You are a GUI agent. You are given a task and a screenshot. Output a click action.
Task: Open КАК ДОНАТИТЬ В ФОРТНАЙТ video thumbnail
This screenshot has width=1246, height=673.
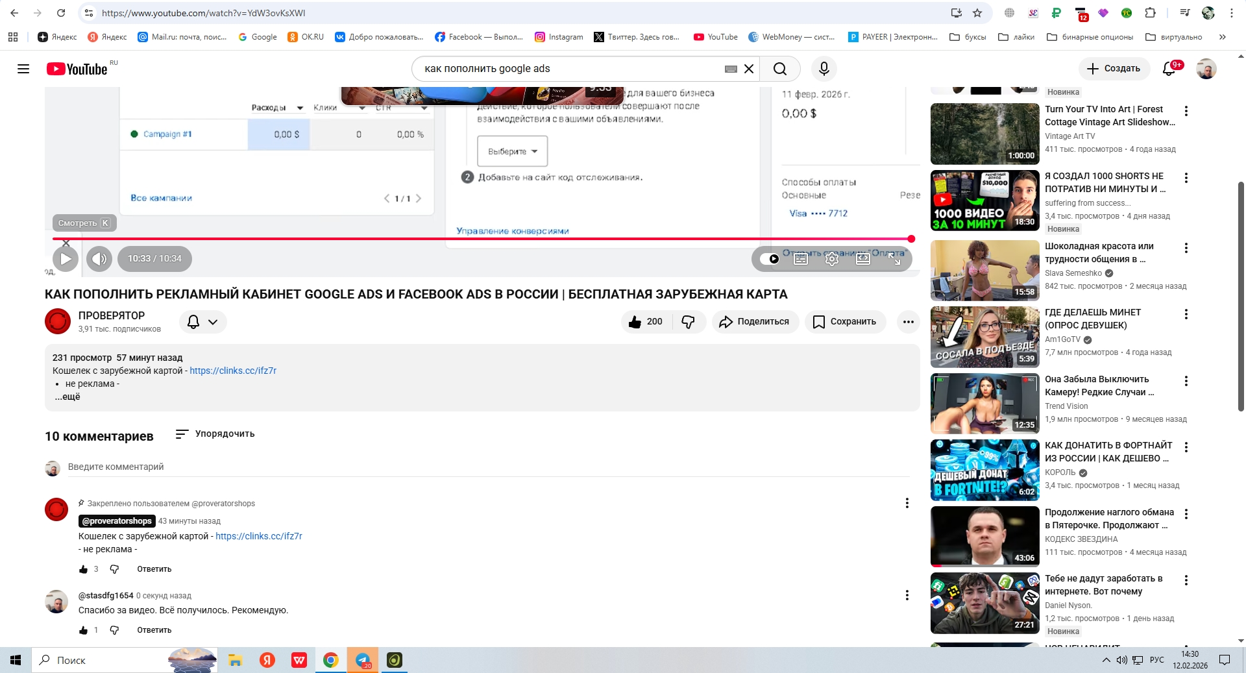[x=985, y=470]
